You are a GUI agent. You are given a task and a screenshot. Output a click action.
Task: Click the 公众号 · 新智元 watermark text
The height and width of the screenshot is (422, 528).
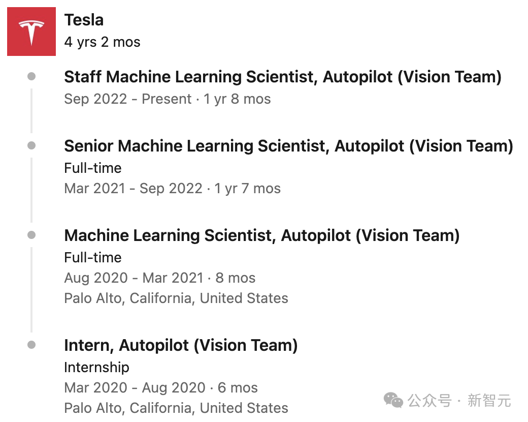click(459, 401)
